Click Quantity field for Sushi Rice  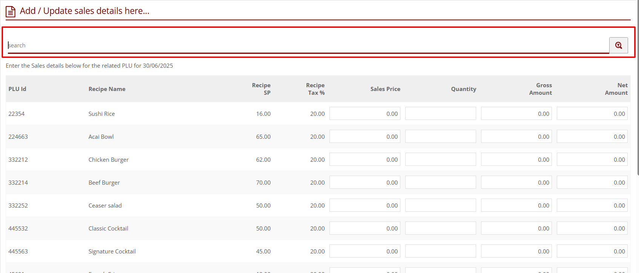[x=440, y=114]
